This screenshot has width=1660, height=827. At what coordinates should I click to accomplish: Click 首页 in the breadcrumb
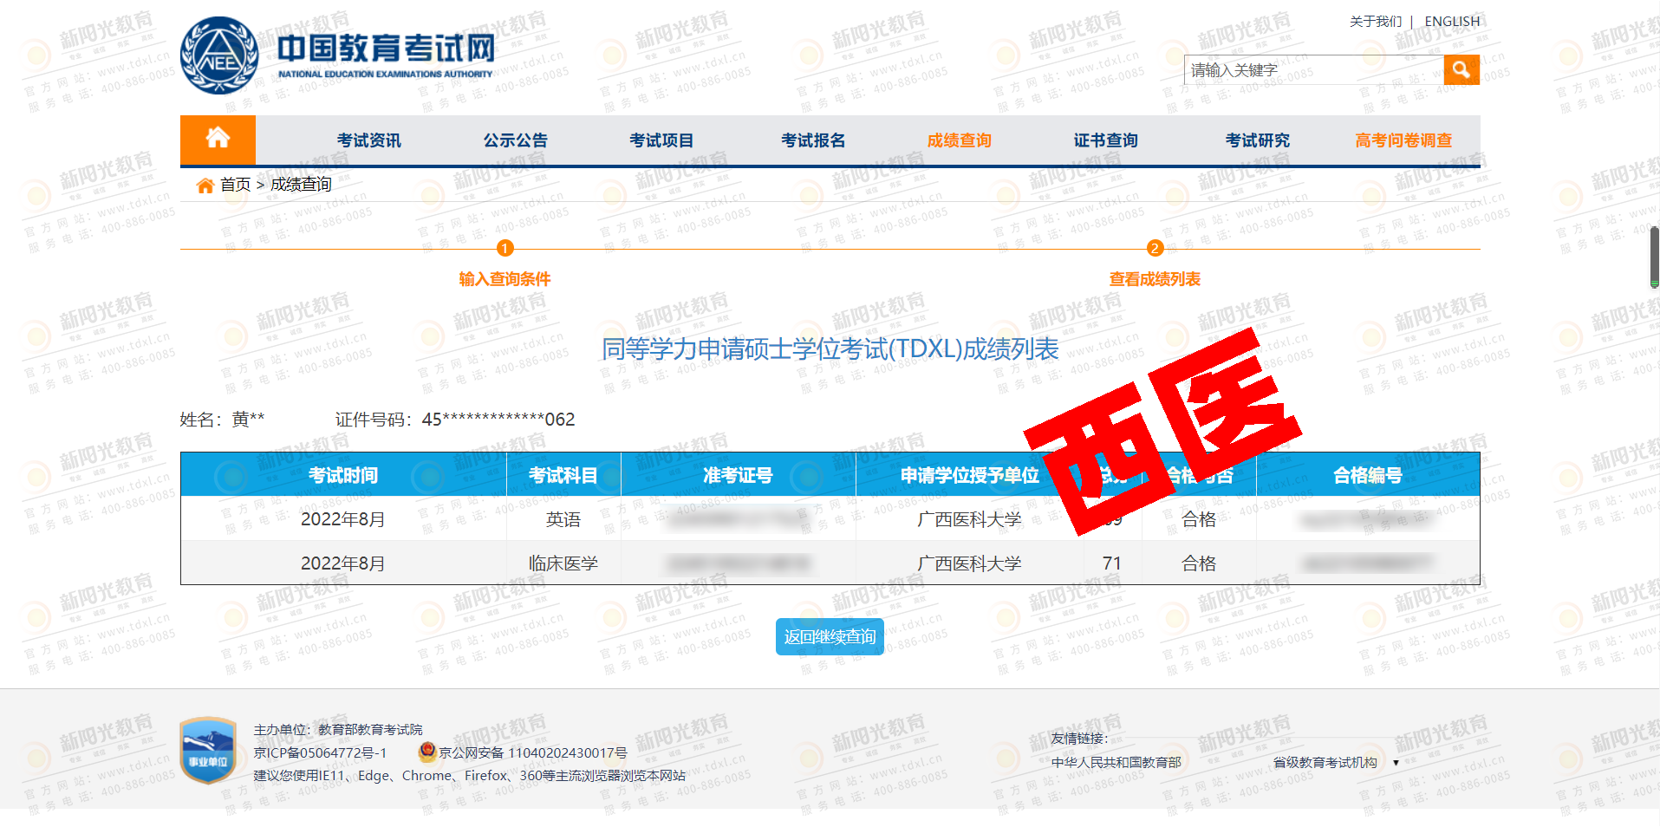tap(235, 185)
